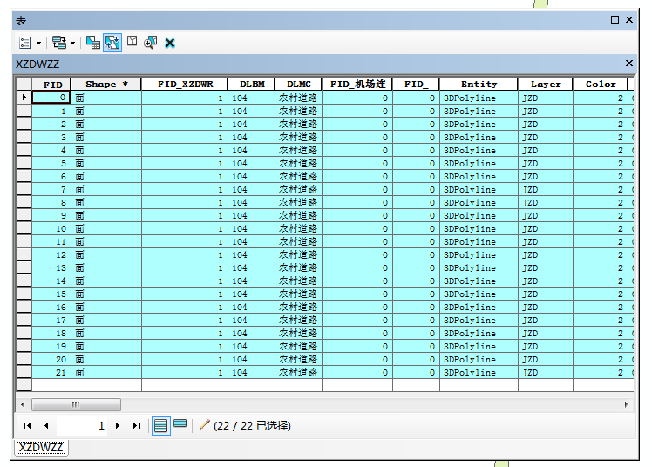Expand the Table Options dropdown arrow
This screenshot has width=652, height=467.
point(38,42)
